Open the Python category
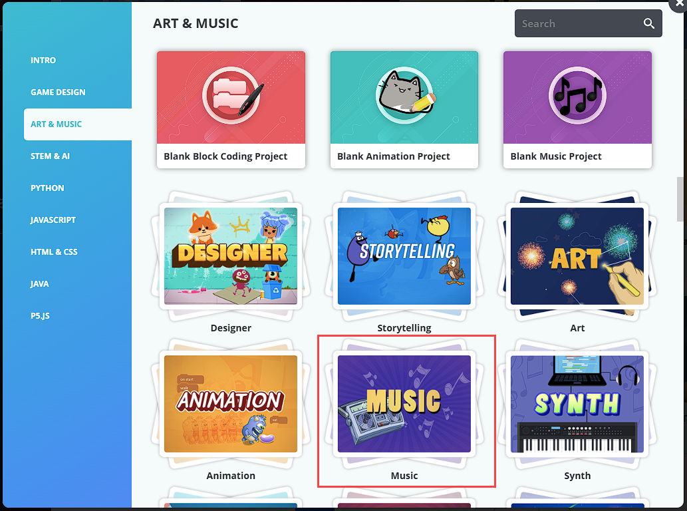Image resolution: width=687 pixels, height=511 pixels. tap(47, 188)
